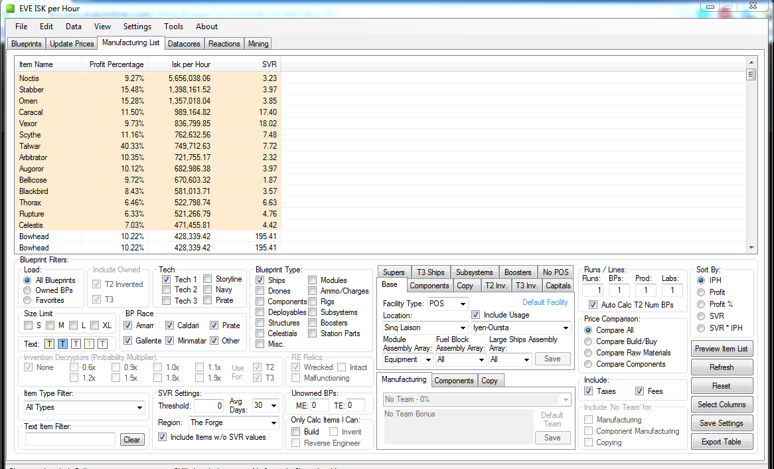Toggle Include Usage checkbox
774x469 pixels.
coord(475,315)
